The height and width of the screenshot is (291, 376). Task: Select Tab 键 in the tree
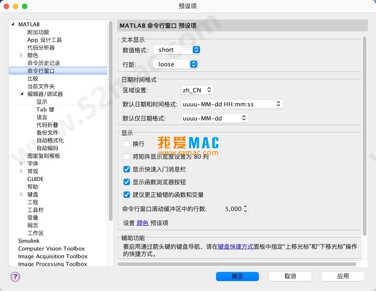click(x=45, y=110)
